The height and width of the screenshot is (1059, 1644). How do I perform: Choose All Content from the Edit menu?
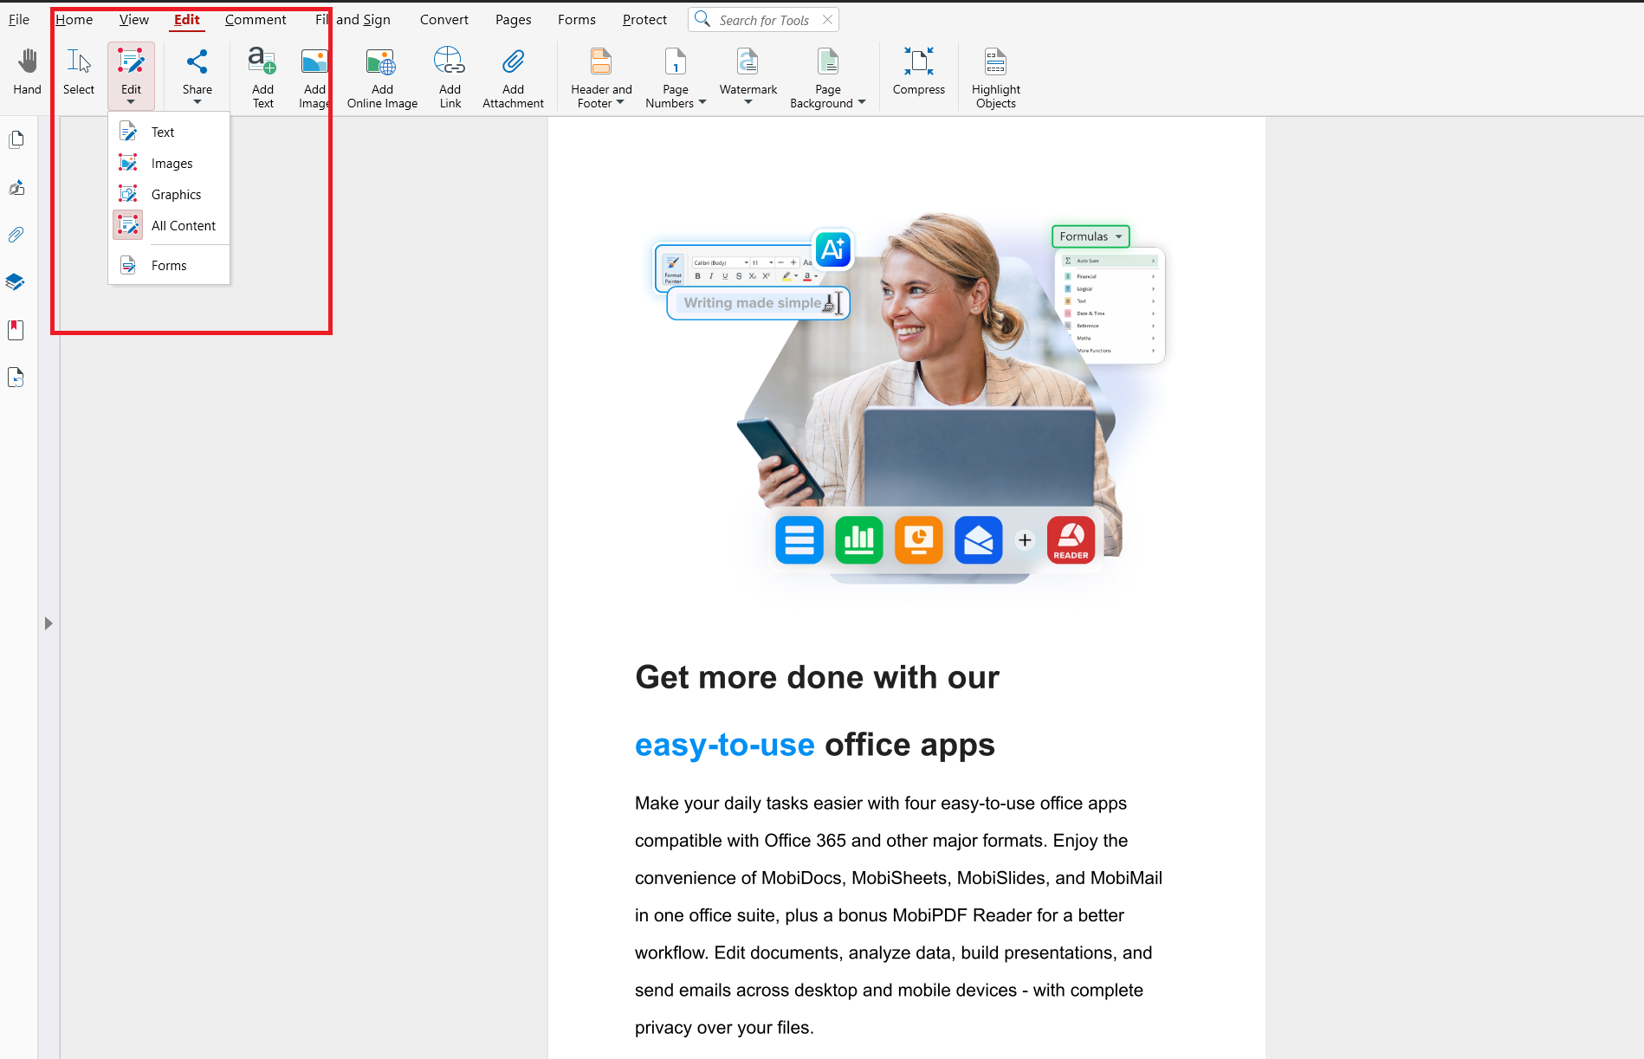[x=183, y=225]
